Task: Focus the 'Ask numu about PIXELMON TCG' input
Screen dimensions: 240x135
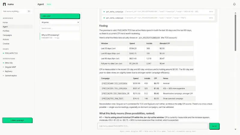Action: click(152, 126)
